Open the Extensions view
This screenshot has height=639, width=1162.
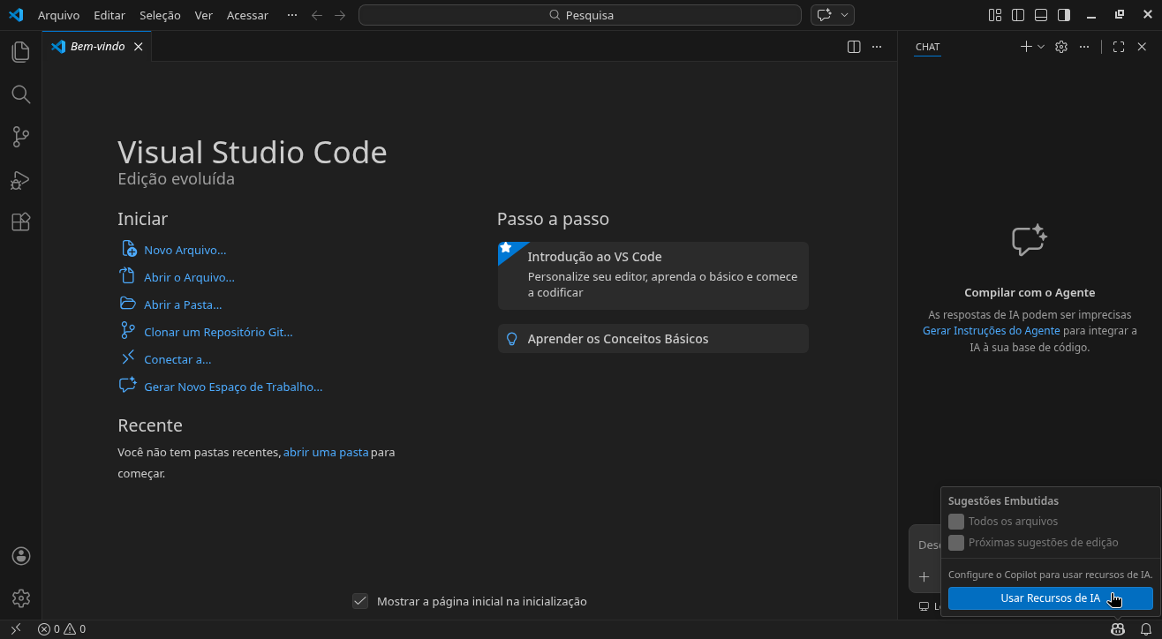coord(20,222)
